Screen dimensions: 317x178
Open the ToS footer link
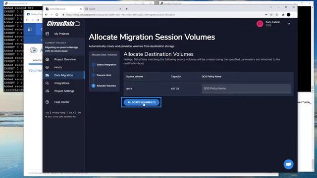pos(47,113)
